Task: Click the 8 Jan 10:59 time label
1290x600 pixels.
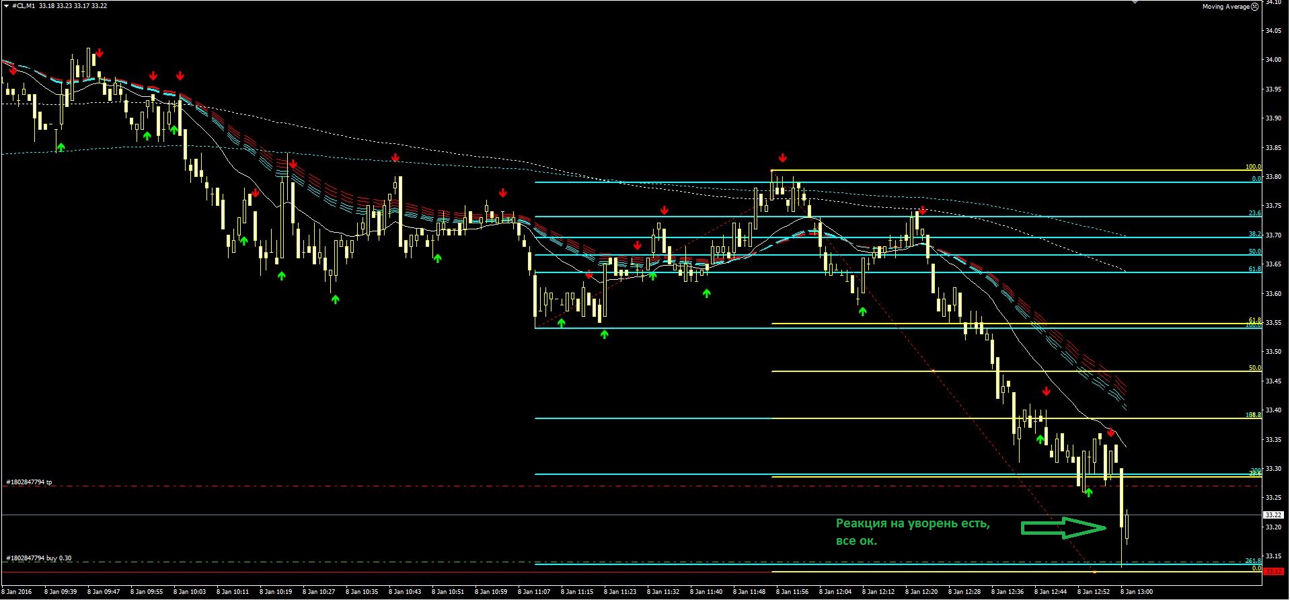Action: [x=491, y=592]
